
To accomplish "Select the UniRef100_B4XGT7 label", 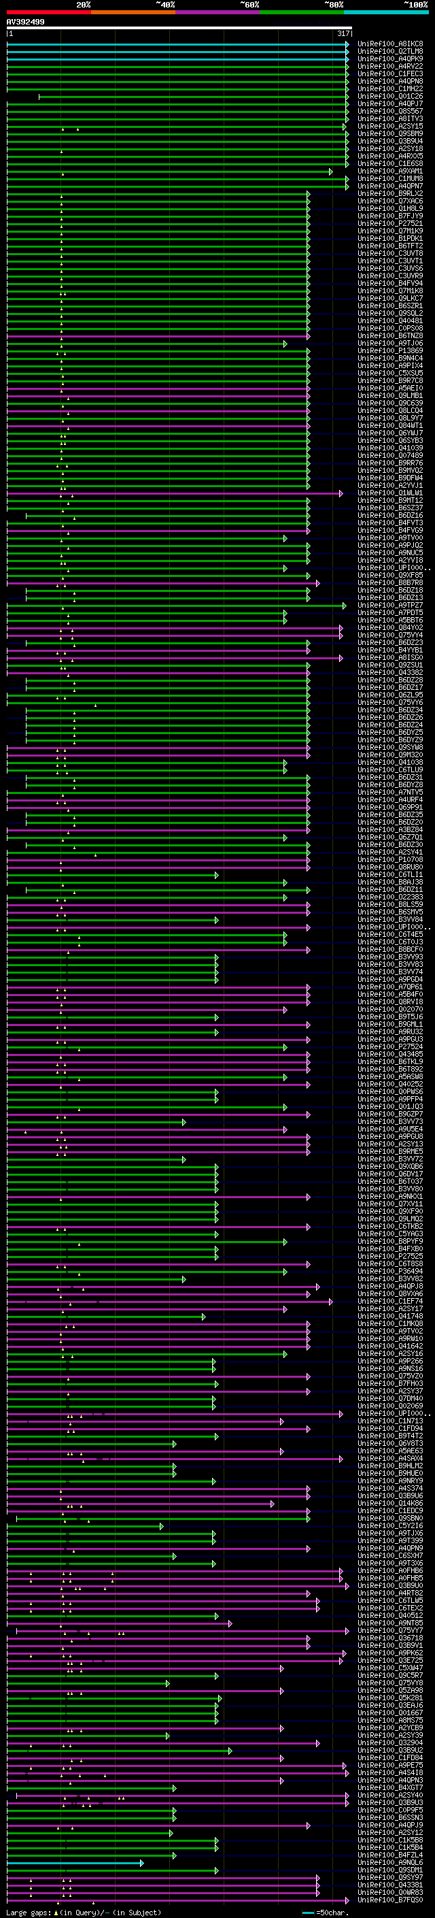I will click(x=390, y=1787).
